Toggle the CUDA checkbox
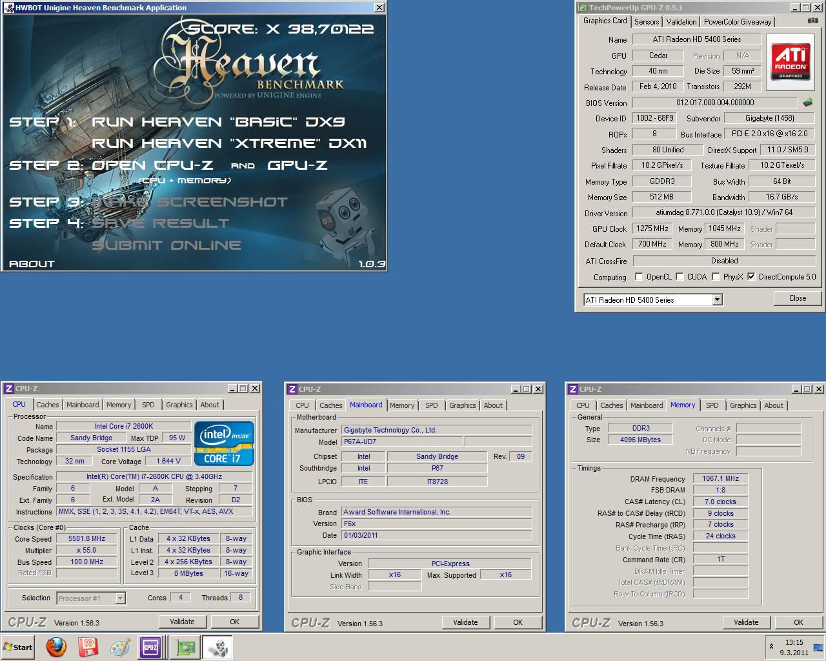The width and height of the screenshot is (826, 661). pos(680,277)
